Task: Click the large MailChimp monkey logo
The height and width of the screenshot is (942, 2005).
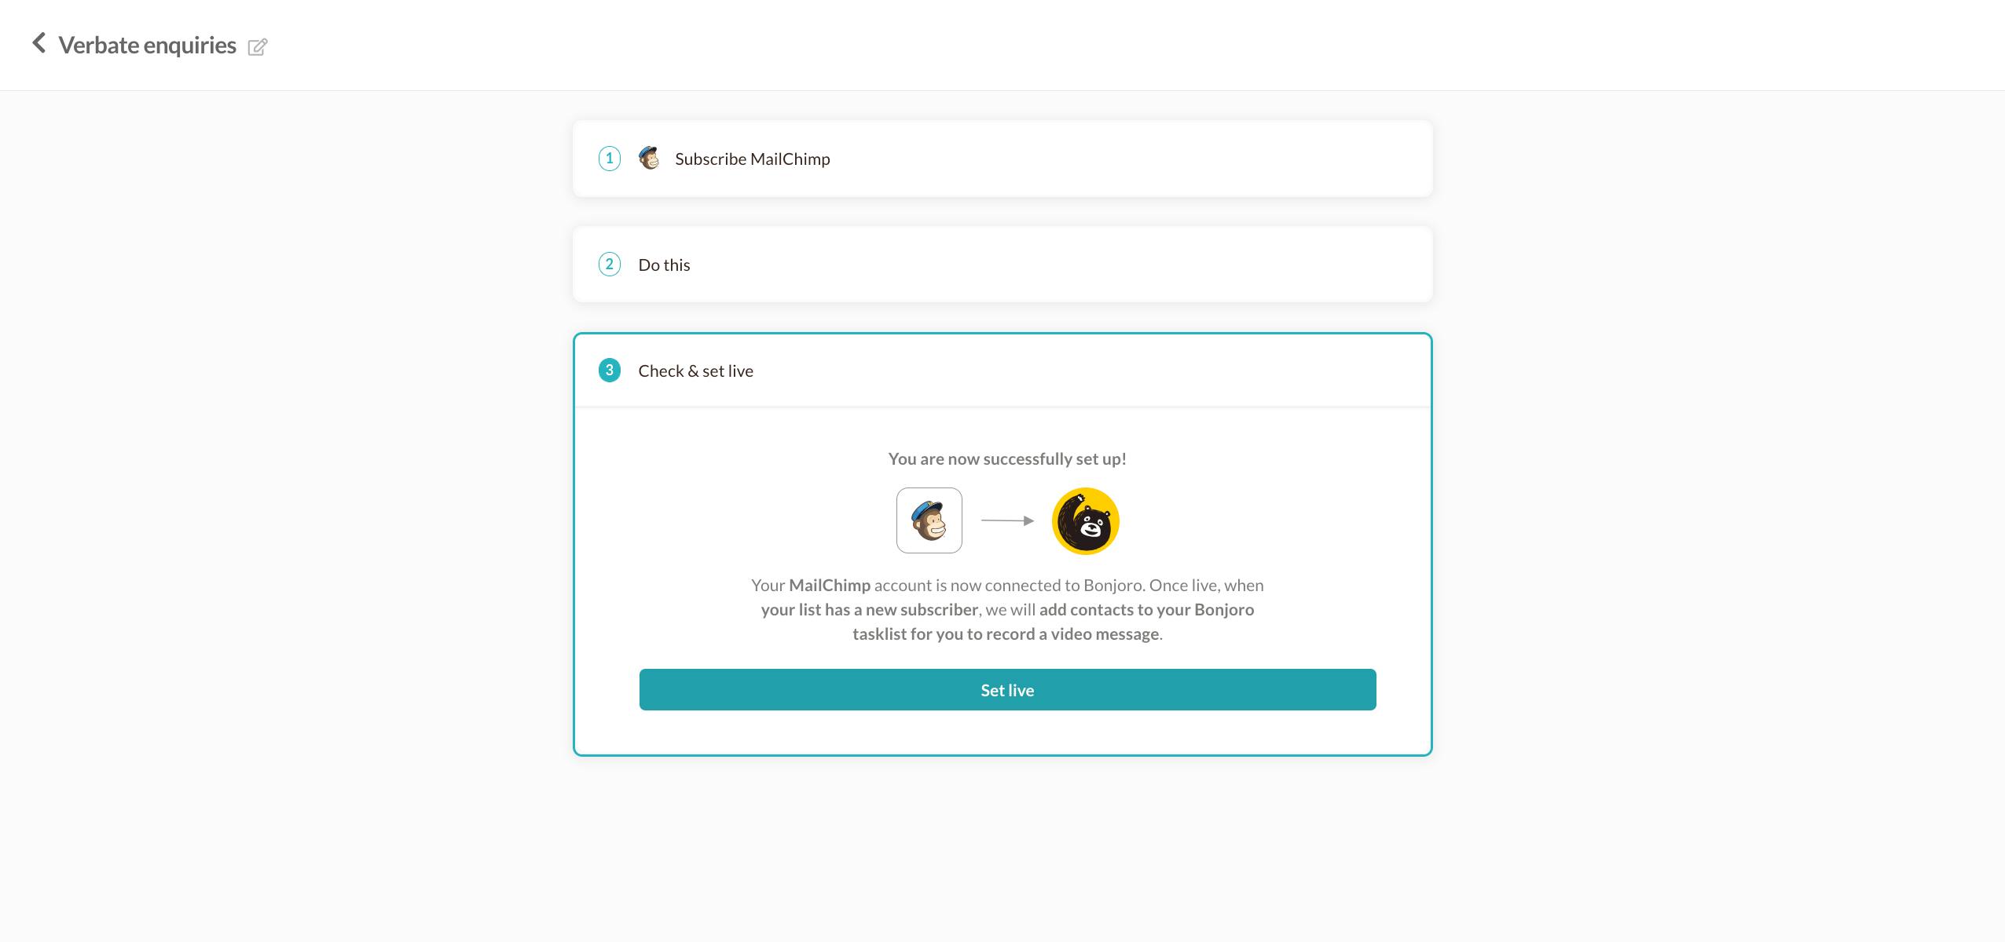Action: pos(929,520)
